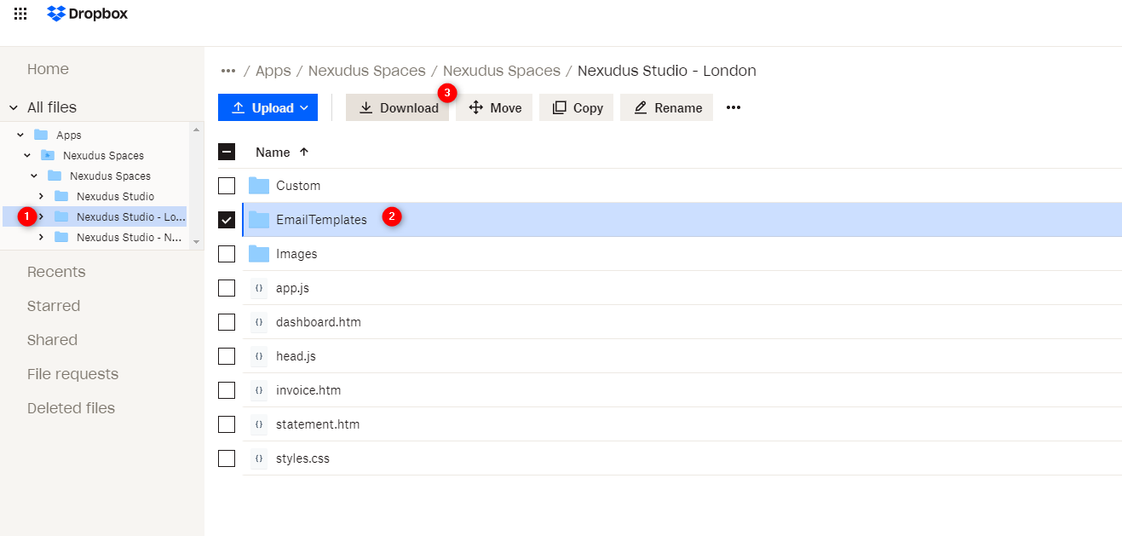Image resolution: width=1122 pixels, height=536 pixels.
Task: Open the breadcrumb ellipsis for parent folders
Action: coord(227,71)
